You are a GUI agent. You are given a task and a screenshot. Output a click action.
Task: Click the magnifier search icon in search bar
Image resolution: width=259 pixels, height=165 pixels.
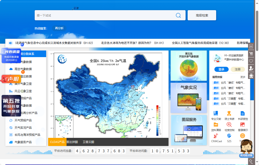178,15
